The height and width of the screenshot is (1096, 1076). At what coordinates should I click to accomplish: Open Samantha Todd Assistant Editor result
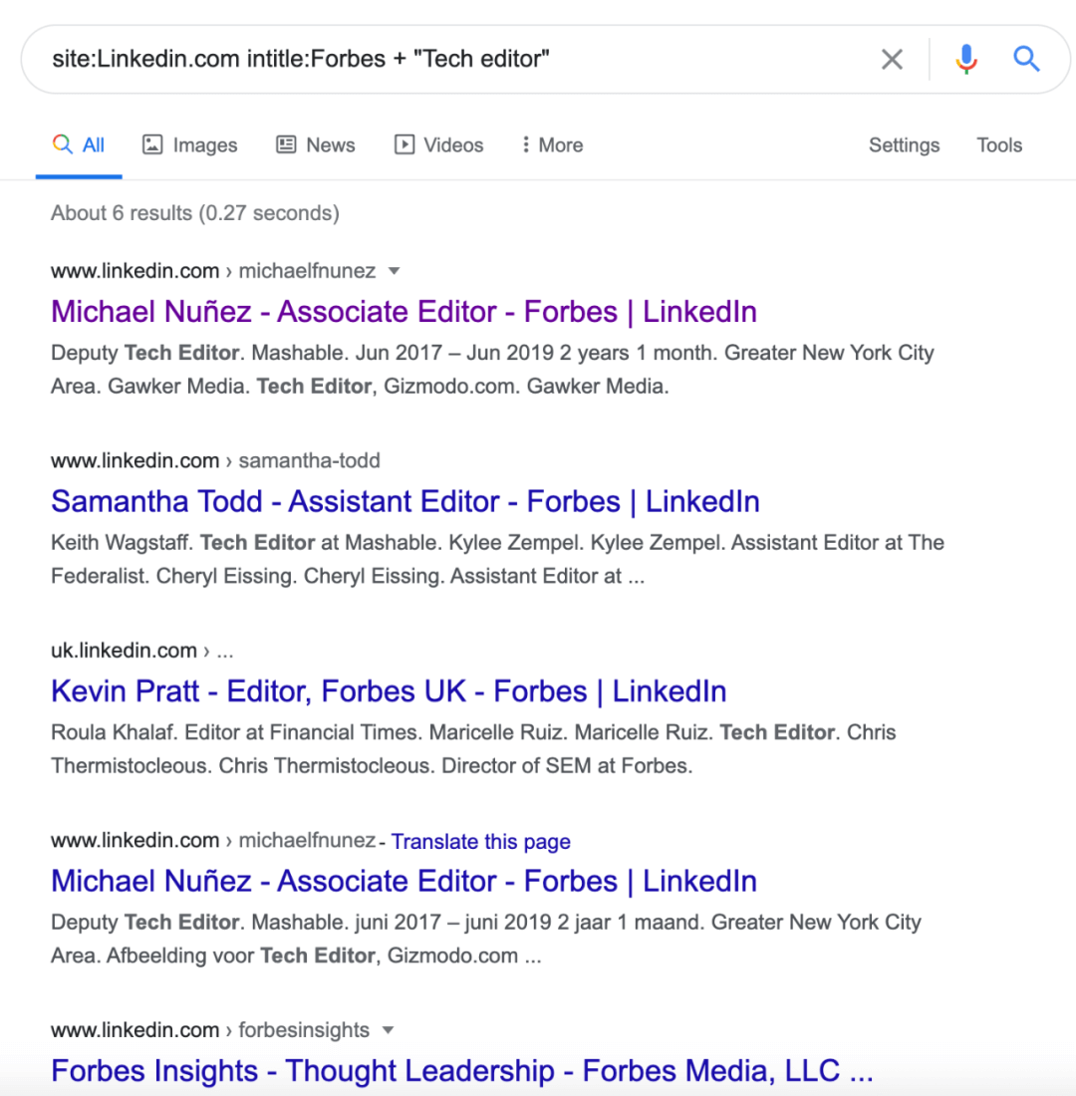pyautogui.click(x=405, y=502)
